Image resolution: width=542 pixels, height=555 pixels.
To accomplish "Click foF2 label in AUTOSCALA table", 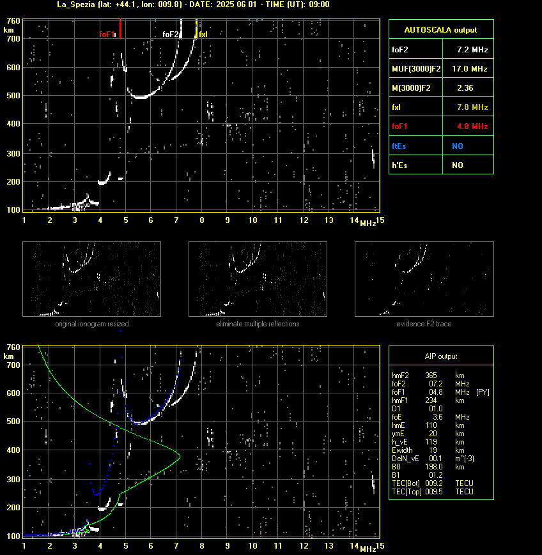I will [400, 50].
